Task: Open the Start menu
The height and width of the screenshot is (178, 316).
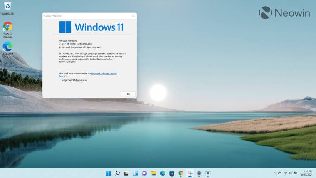Action: click(x=109, y=173)
